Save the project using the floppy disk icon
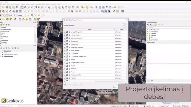The image size is (191, 107). (x=7, y=7)
